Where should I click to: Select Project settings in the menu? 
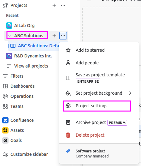point(97,106)
